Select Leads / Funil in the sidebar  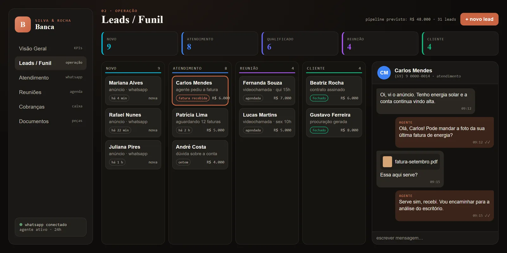(x=51, y=63)
